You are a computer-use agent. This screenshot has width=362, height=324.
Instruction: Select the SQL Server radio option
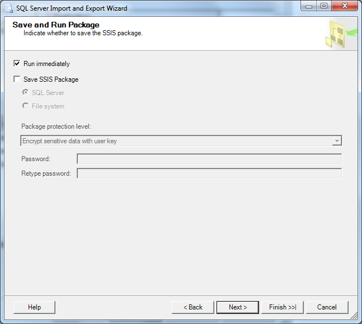tap(25, 92)
